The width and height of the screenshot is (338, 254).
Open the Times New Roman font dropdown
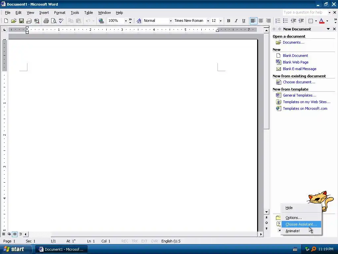(208, 21)
